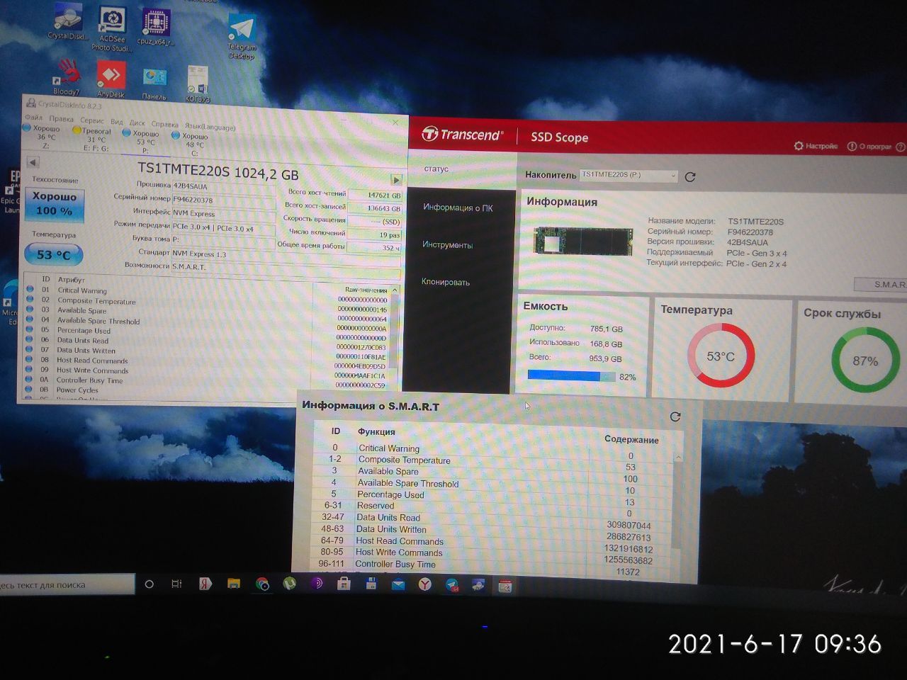Open the Панель desktop shortcut
907x680 pixels.
154,84
